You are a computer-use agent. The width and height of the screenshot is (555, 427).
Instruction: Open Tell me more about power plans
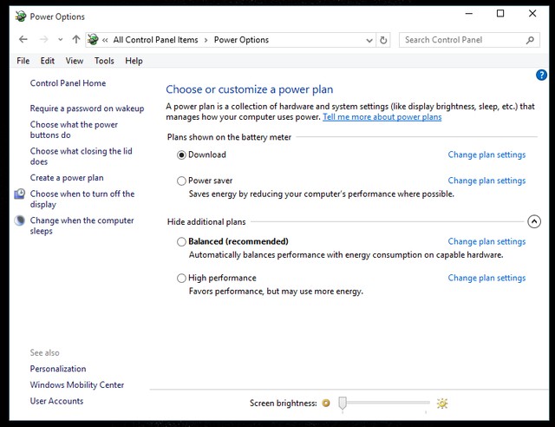[x=382, y=117]
